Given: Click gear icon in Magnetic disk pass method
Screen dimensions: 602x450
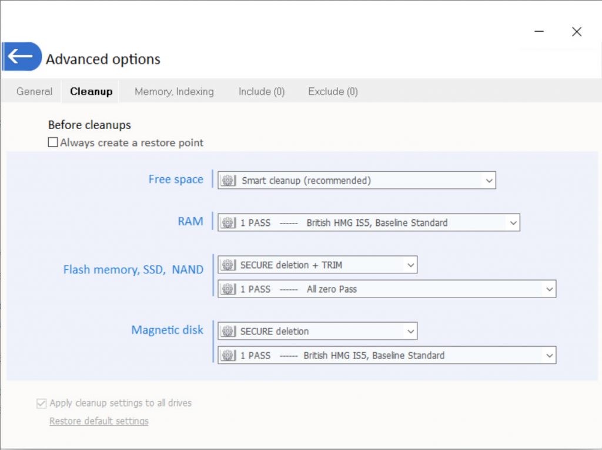Looking at the screenshot, I should (228, 356).
